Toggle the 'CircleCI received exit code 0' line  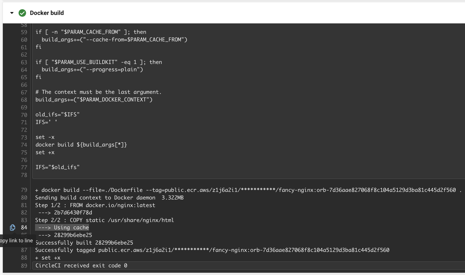tap(82, 266)
